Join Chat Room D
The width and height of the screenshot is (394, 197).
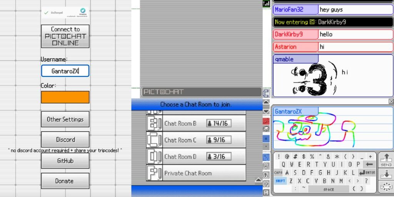coord(196,156)
